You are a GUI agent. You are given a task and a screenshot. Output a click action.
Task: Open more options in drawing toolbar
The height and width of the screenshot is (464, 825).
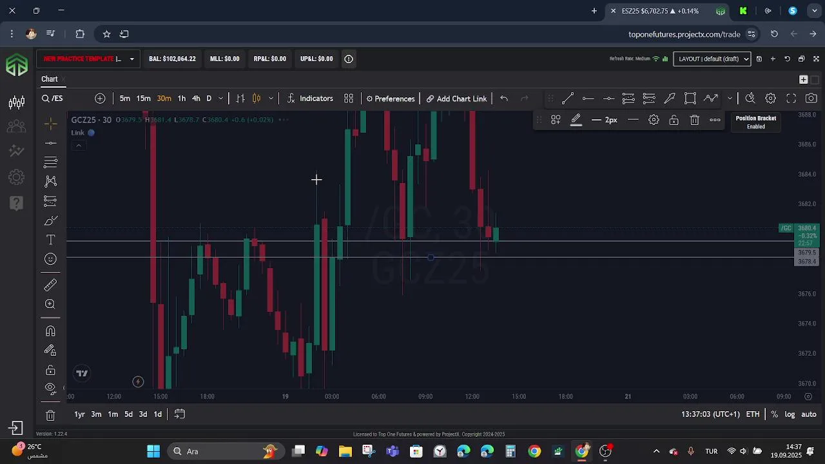[715, 120]
